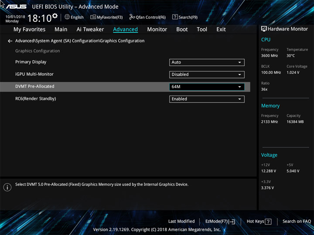Click the 100.00 MHz BCLK value
The image size is (314, 235).
271,73
